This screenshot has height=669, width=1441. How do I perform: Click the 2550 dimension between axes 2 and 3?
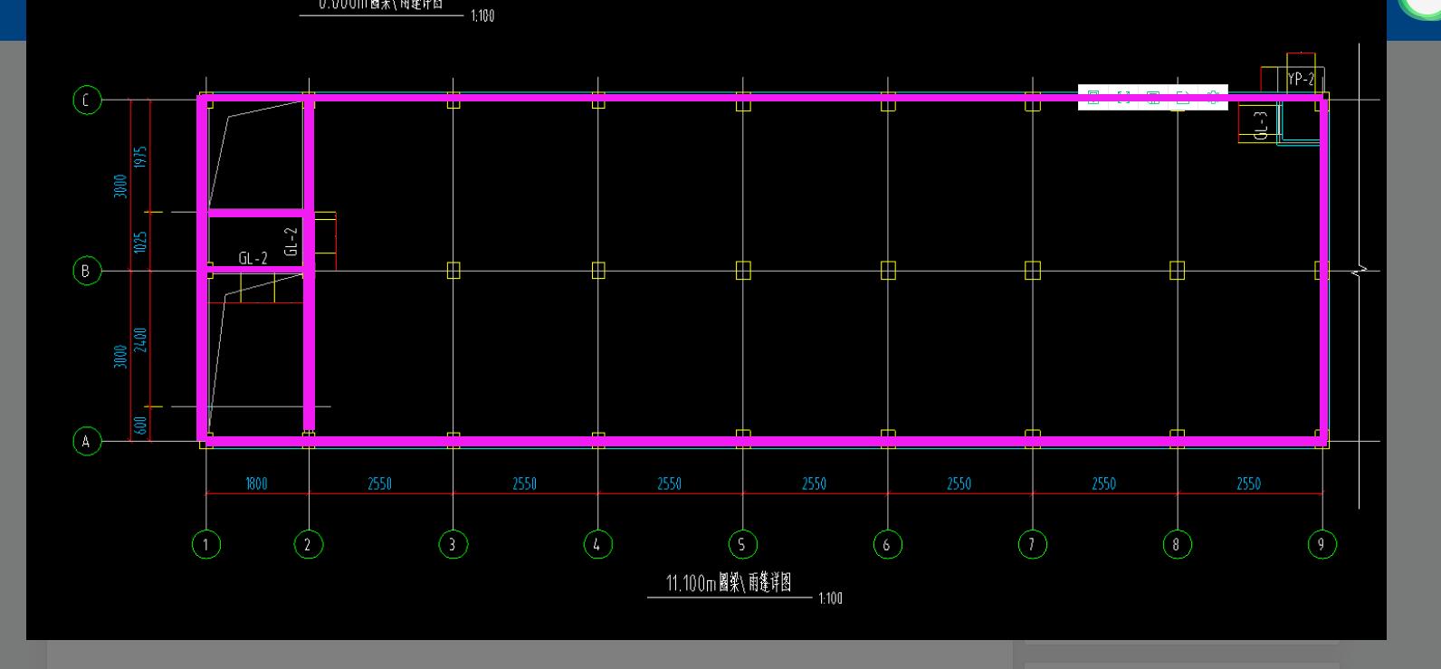tap(380, 484)
